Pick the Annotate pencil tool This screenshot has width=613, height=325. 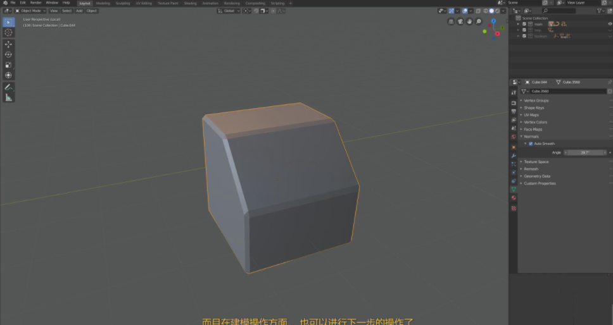[x=8, y=87]
